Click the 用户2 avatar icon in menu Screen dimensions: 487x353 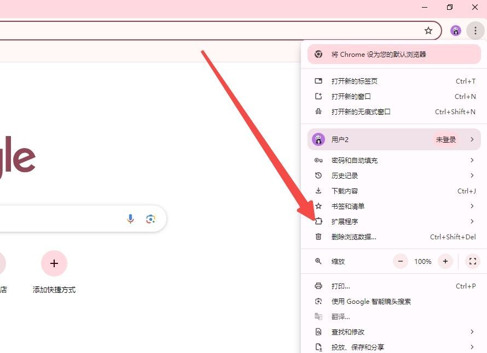pyautogui.click(x=318, y=139)
